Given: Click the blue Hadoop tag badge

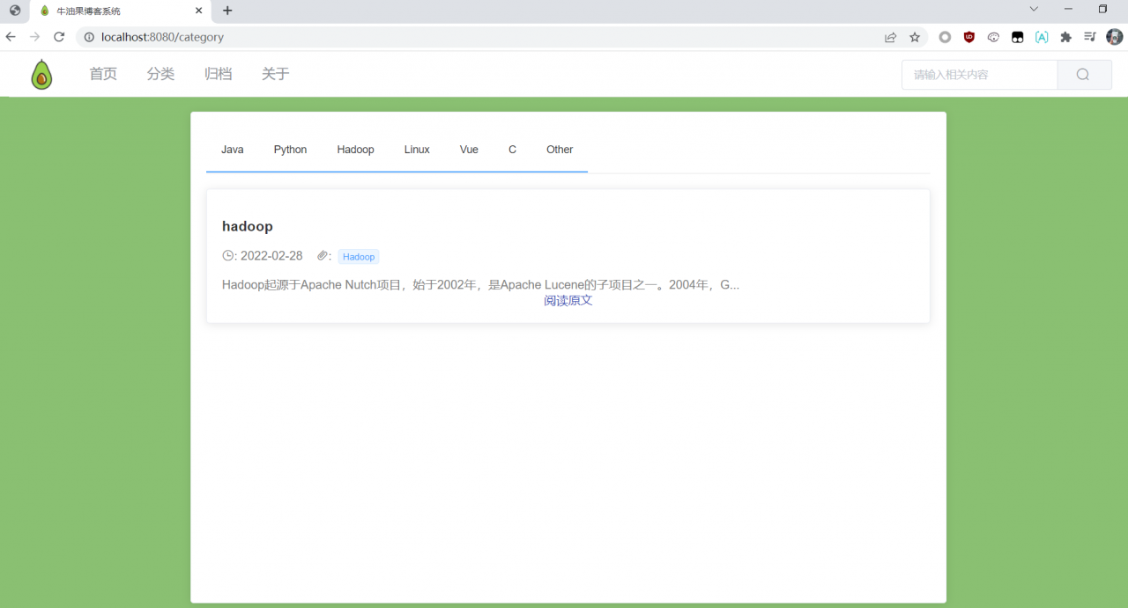Looking at the screenshot, I should [x=359, y=257].
